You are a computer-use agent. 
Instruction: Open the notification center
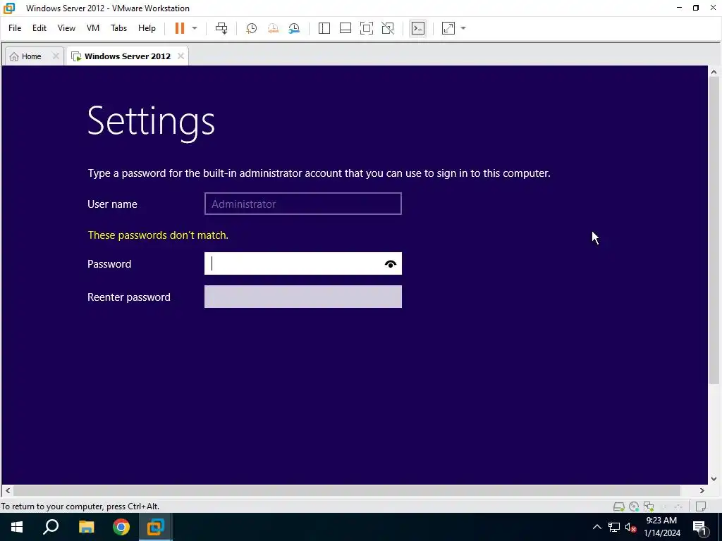(700, 528)
